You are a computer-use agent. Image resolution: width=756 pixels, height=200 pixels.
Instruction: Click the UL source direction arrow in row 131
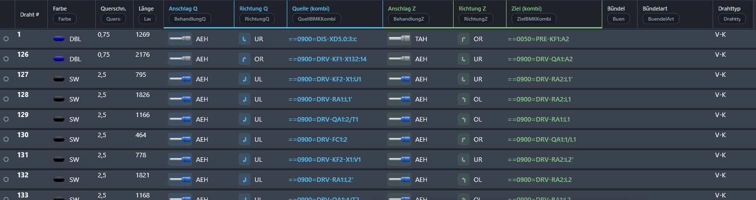(x=245, y=159)
